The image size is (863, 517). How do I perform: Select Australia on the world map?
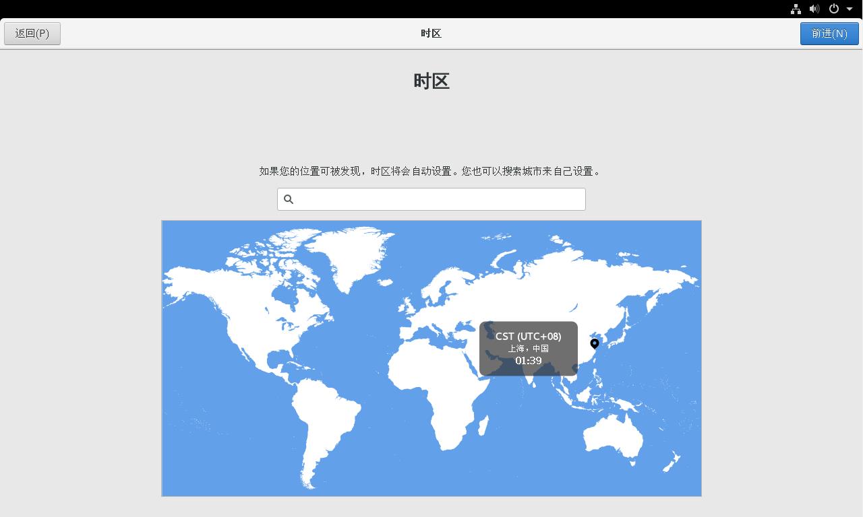pos(613,436)
